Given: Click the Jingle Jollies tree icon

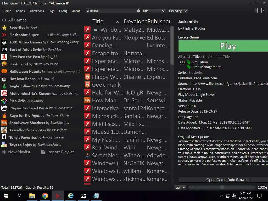Looking at the screenshot, I should pos(4,86).
